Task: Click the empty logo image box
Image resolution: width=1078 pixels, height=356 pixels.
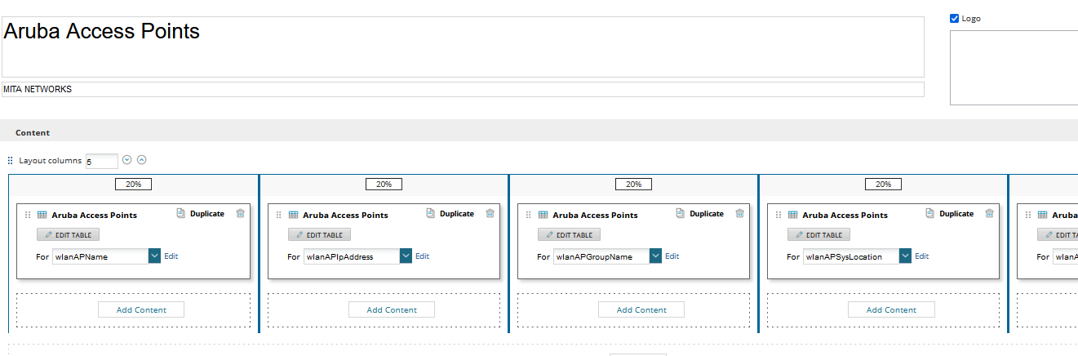Action: tap(1014, 68)
